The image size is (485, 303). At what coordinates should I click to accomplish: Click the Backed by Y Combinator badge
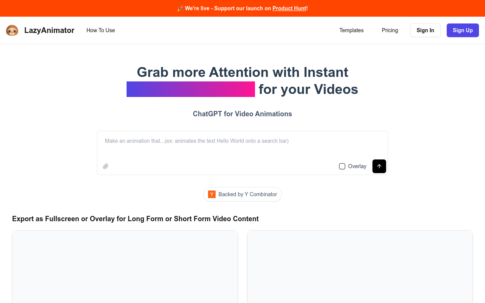click(242, 194)
